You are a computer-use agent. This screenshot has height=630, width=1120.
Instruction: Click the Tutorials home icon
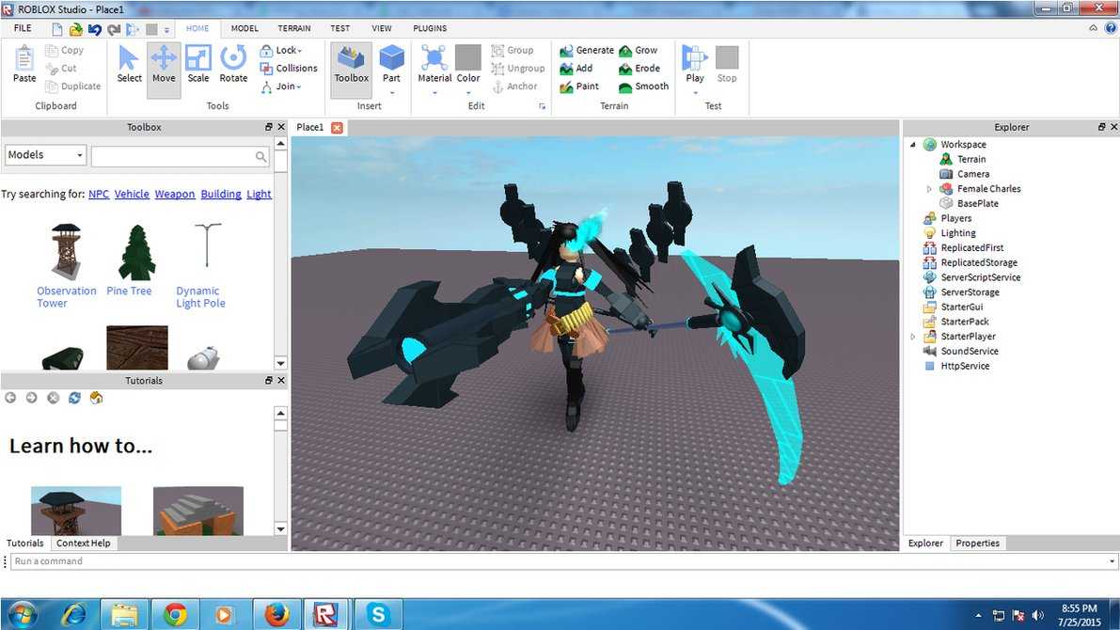(97, 398)
